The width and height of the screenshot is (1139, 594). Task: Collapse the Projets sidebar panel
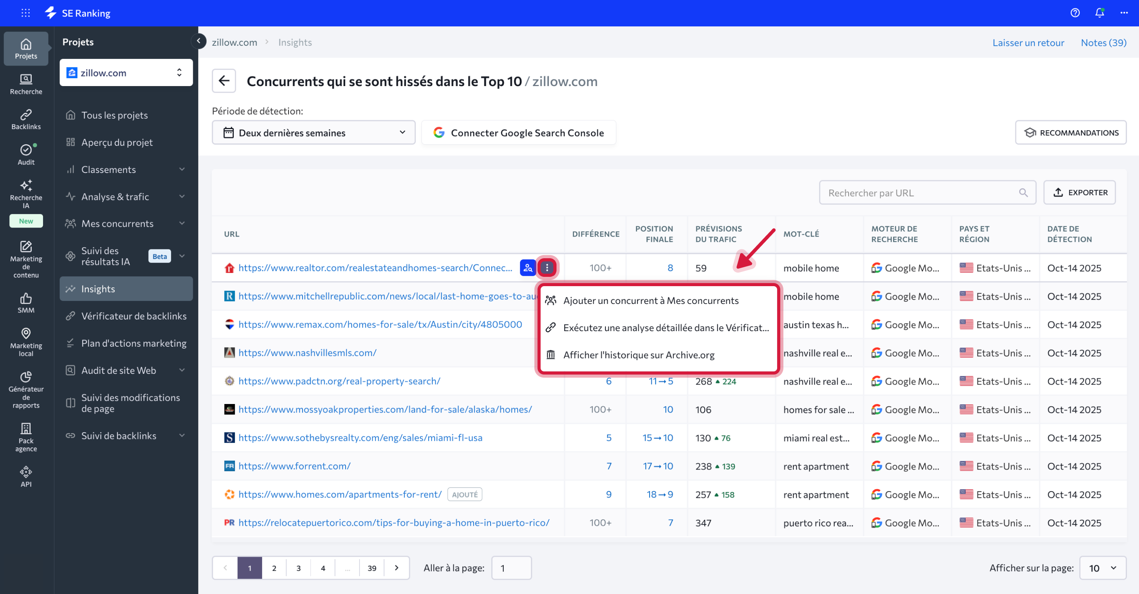pyautogui.click(x=199, y=41)
